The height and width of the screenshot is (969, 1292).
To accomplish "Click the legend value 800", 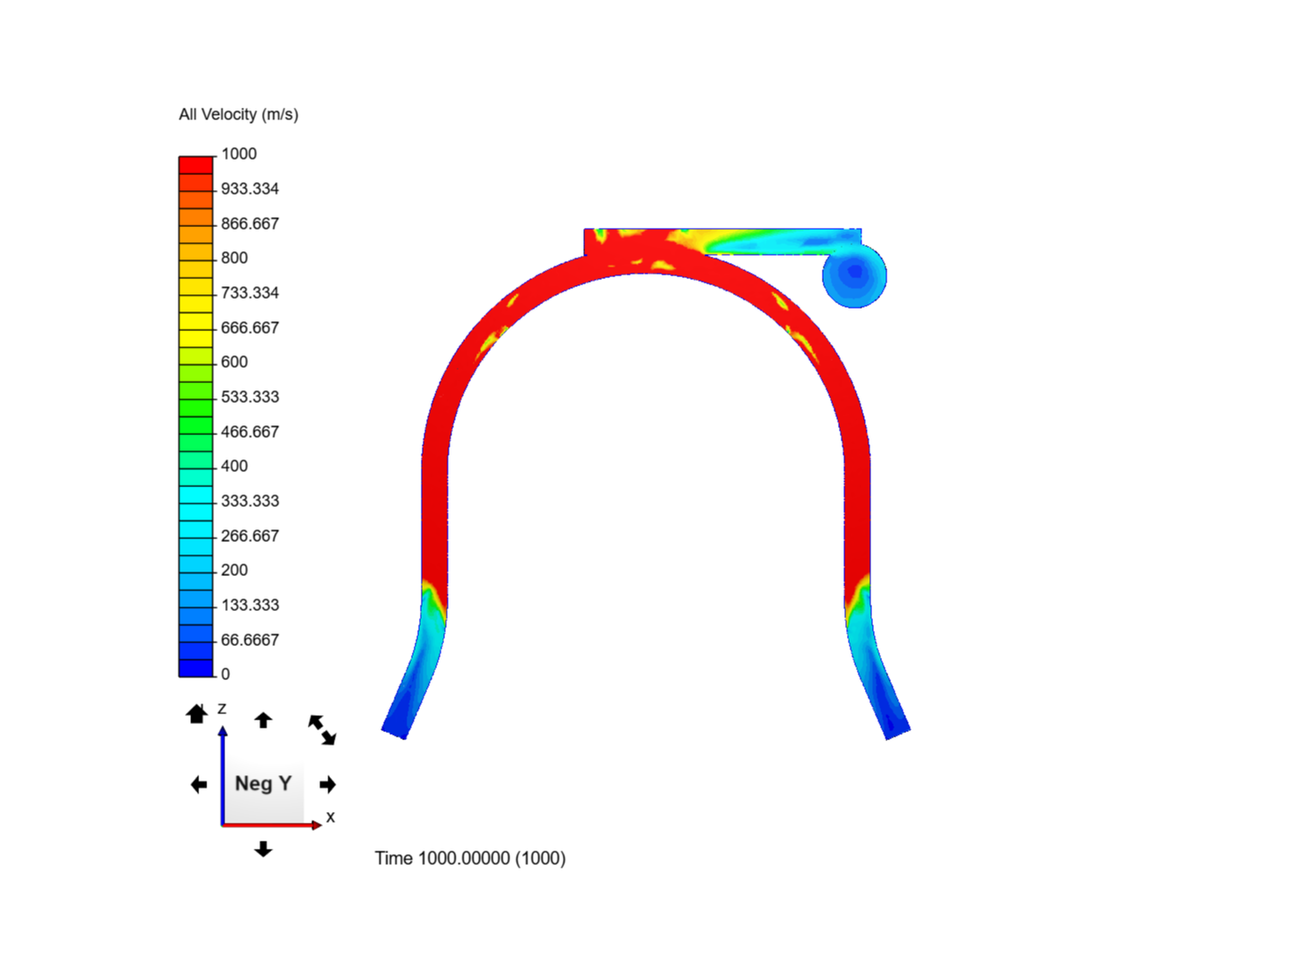I will click(x=235, y=258).
